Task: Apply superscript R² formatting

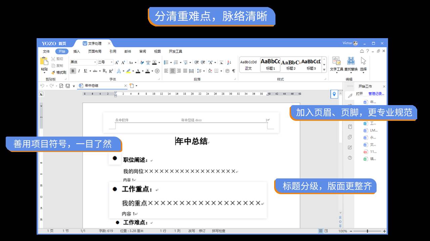Action: [111, 71]
